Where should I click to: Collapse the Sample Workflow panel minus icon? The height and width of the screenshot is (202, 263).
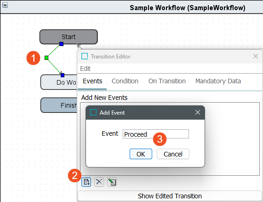tap(5, 5)
